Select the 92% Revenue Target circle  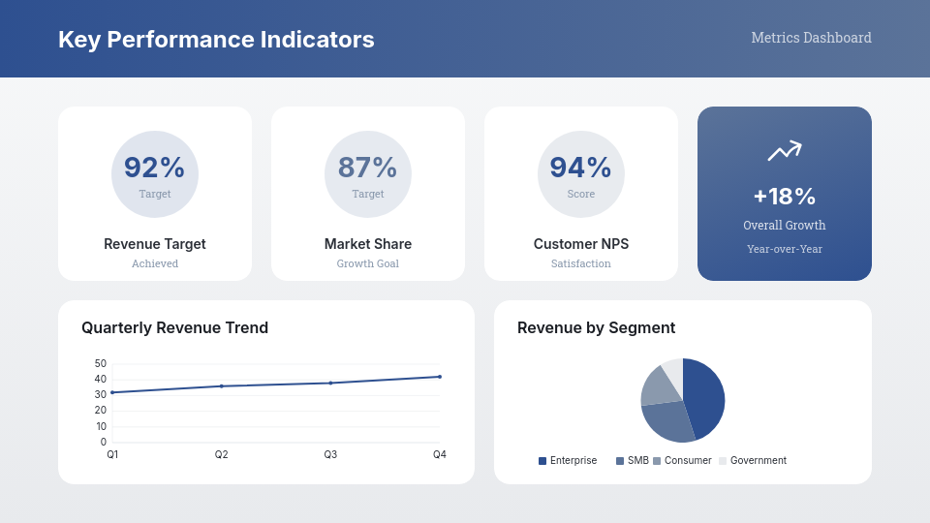pos(155,174)
